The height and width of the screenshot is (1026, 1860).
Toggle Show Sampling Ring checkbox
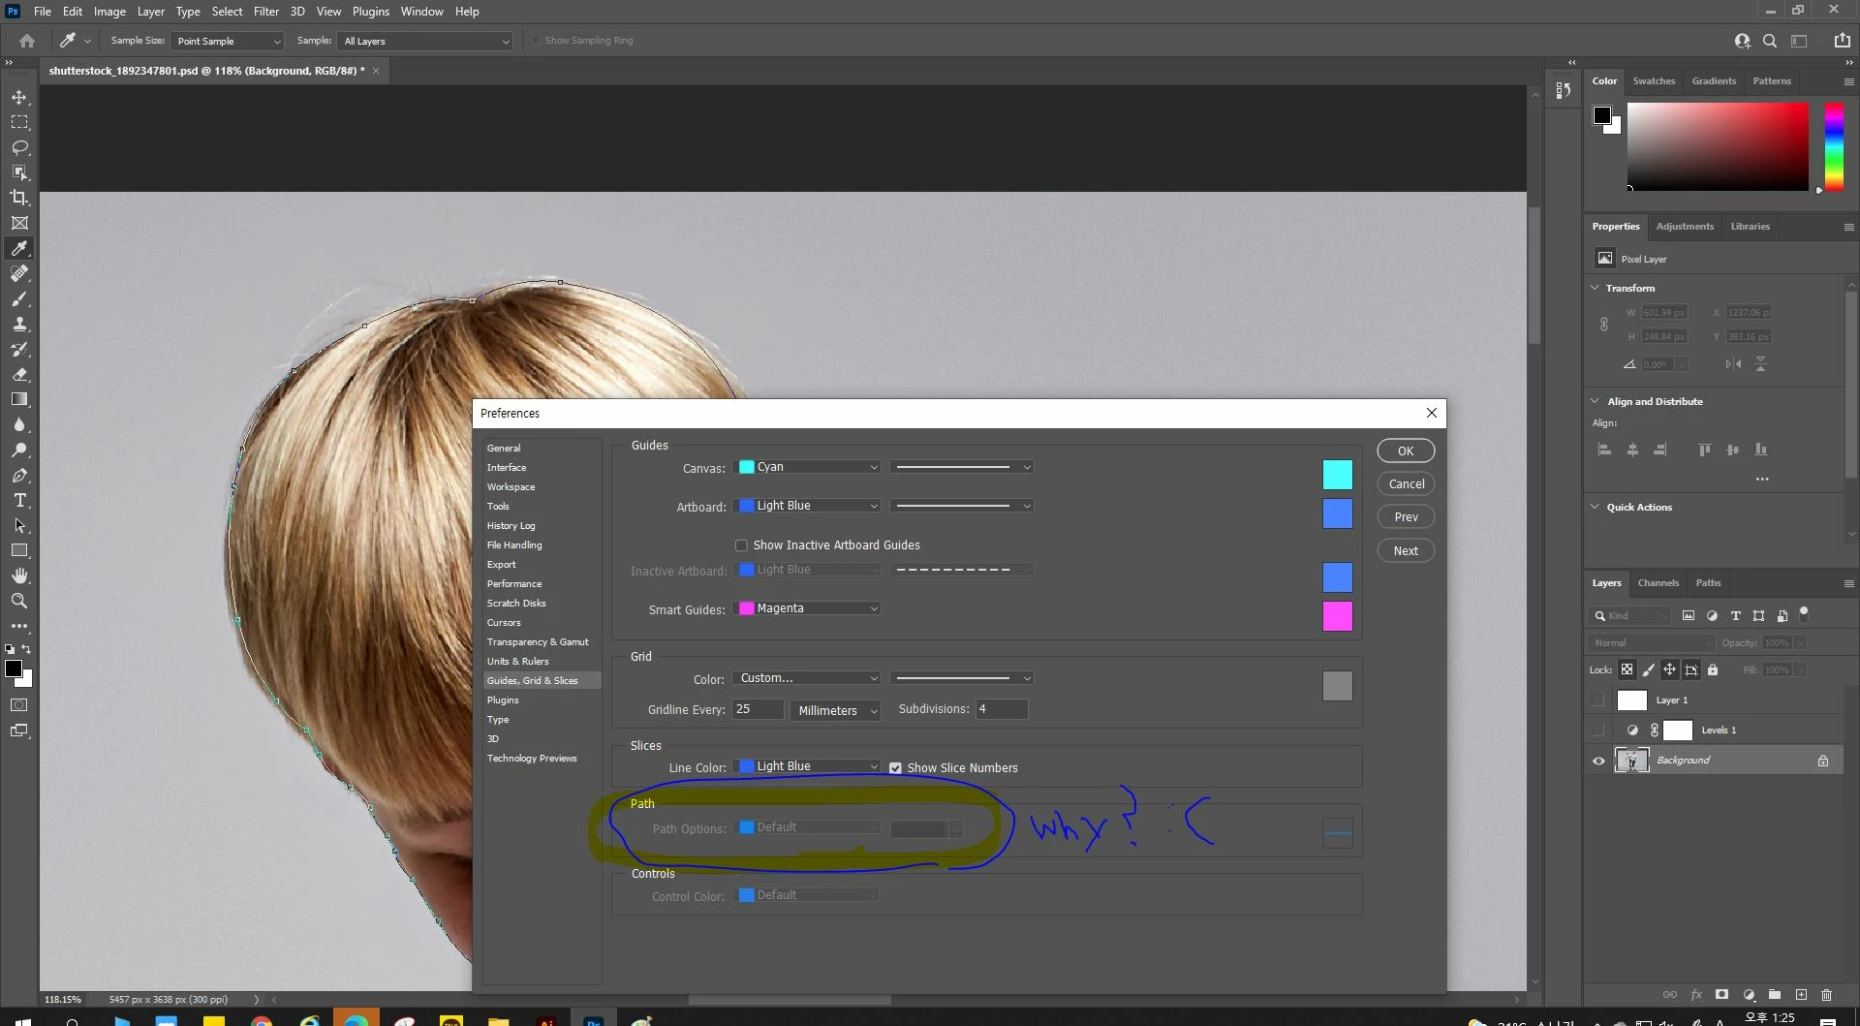(x=535, y=41)
